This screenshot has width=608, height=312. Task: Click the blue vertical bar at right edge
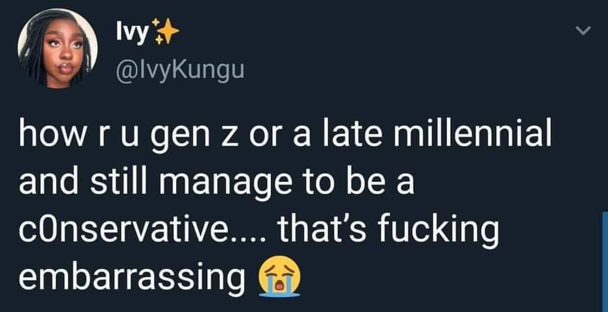coord(604,260)
